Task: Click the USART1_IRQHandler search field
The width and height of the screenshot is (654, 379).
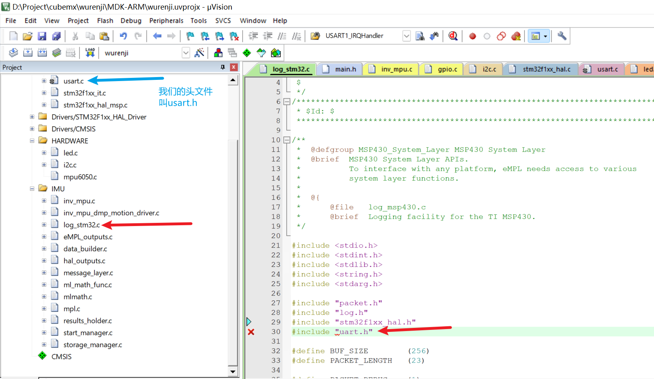Action: 363,36
